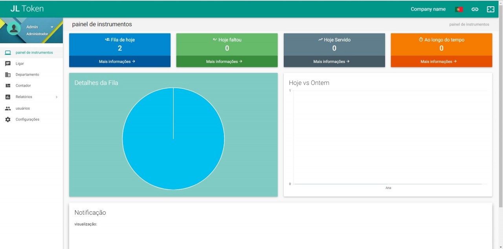Click the Departamento building icon

(x=7, y=74)
